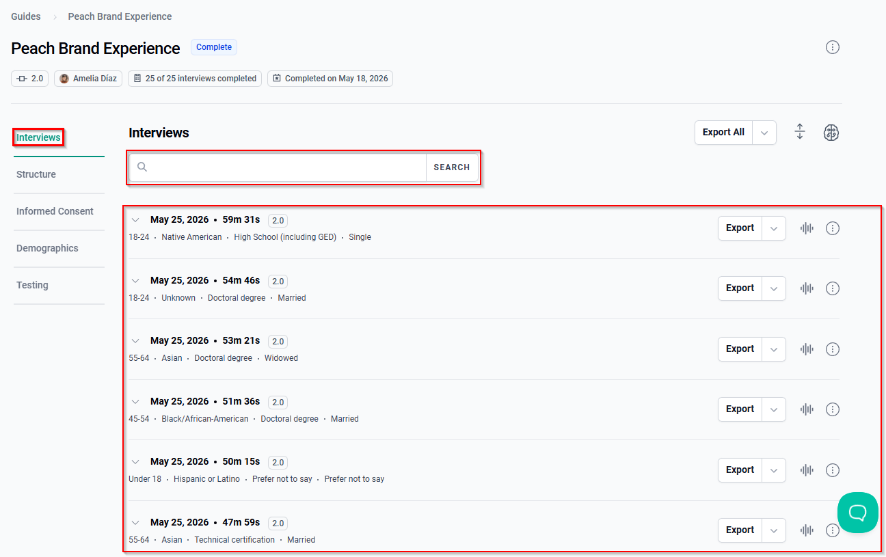Open export dropdown for 54m 46s interview
The width and height of the screenshot is (886, 557).
point(774,288)
